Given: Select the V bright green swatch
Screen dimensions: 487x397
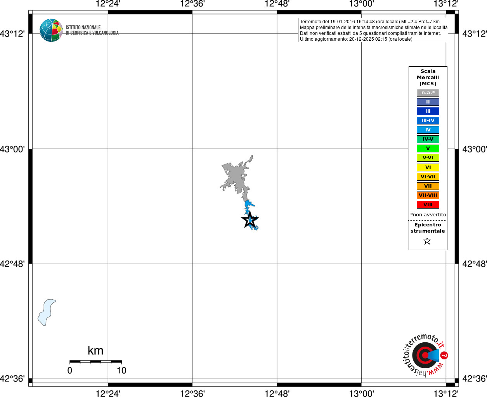Looking at the screenshot, I should [428, 148].
